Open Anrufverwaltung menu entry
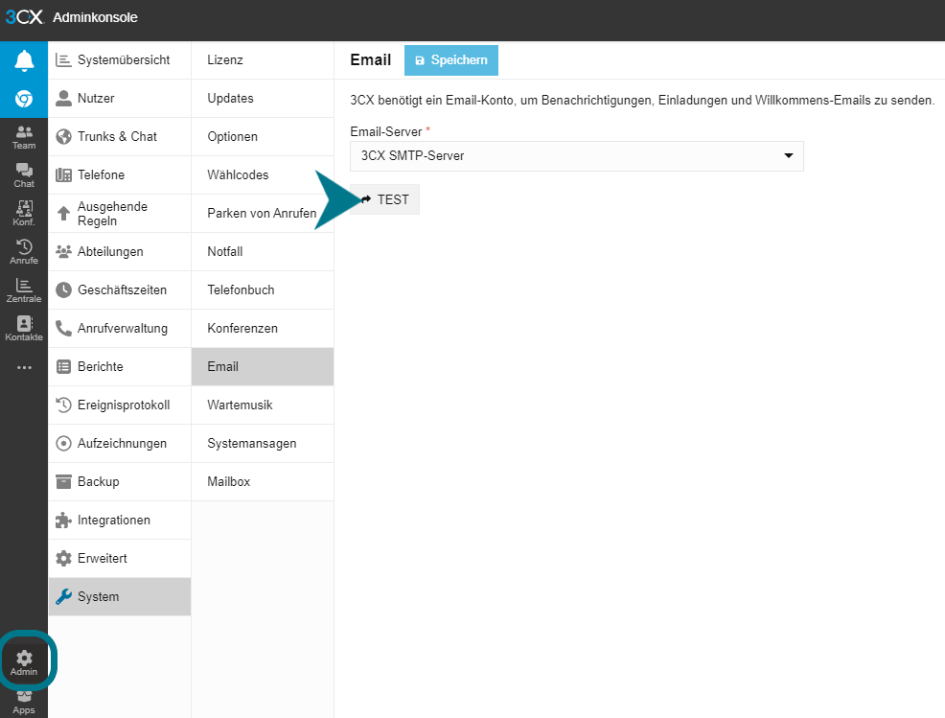This screenshot has height=718, width=945. (x=120, y=328)
